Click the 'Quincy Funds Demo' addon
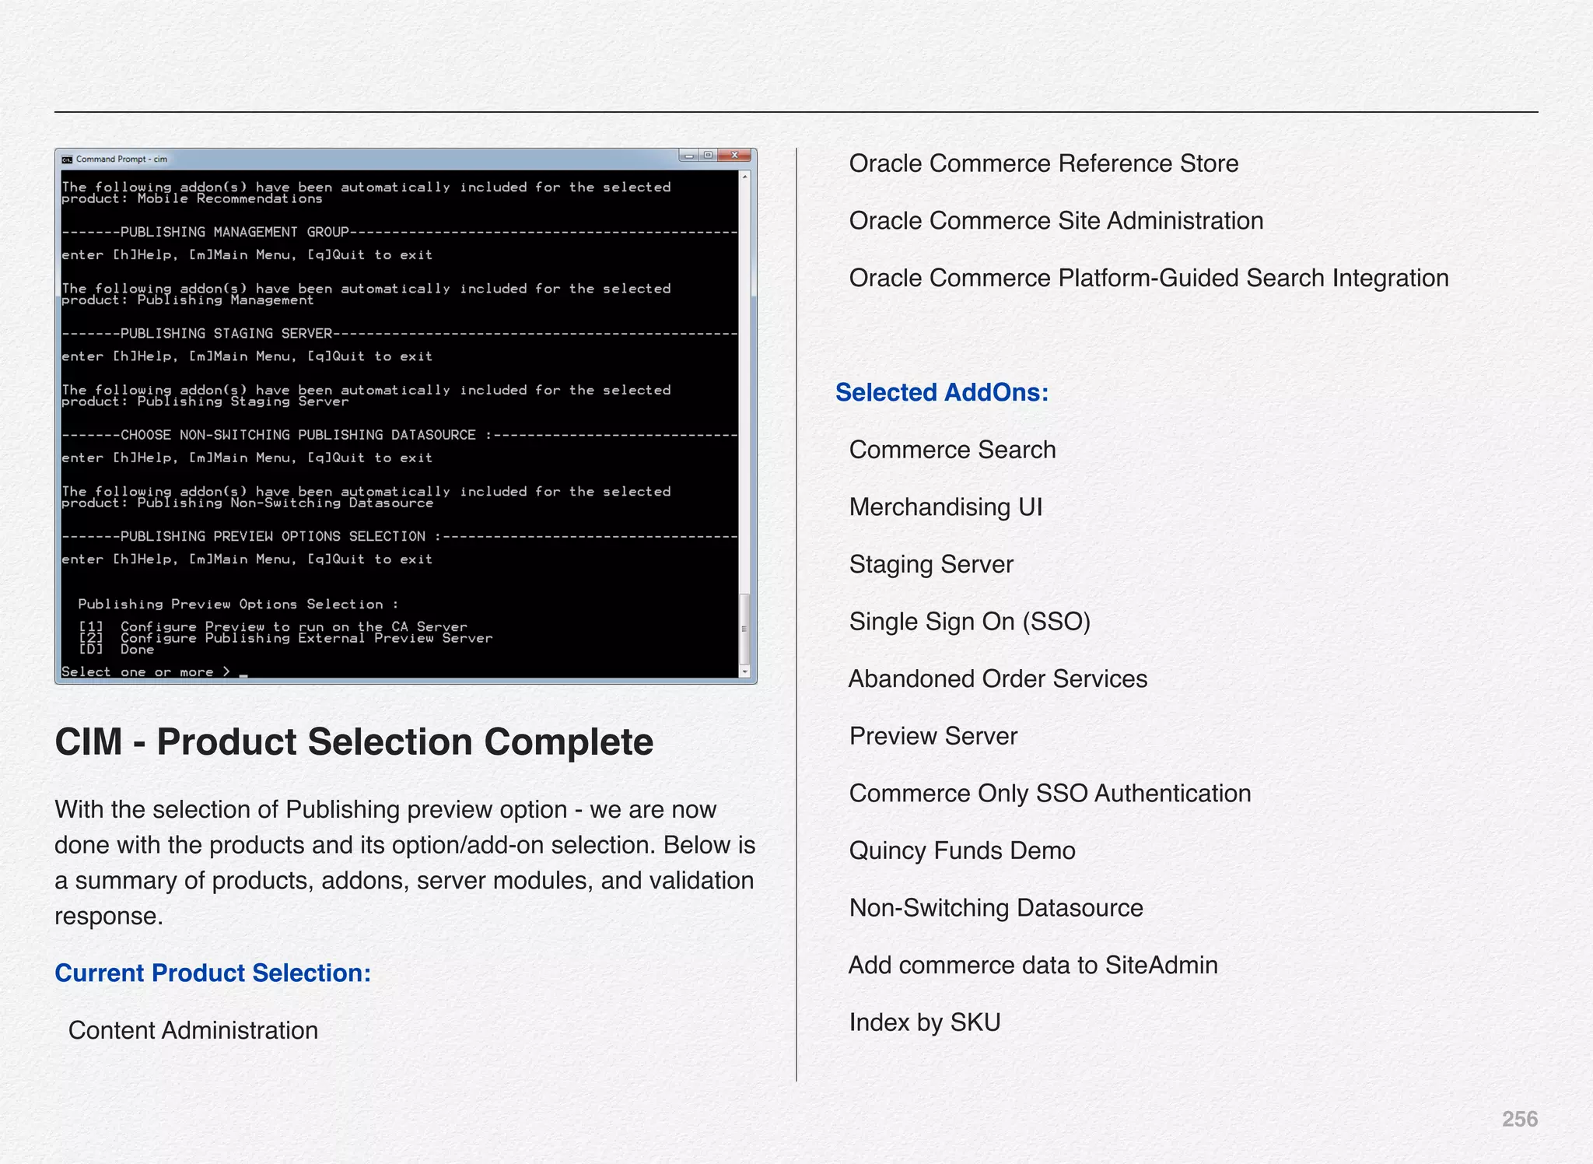 tap(962, 850)
